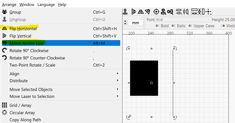Choose Rotate 90° Clockwise
The height and width of the screenshot is (123, 235).
(x=61, y=51)
